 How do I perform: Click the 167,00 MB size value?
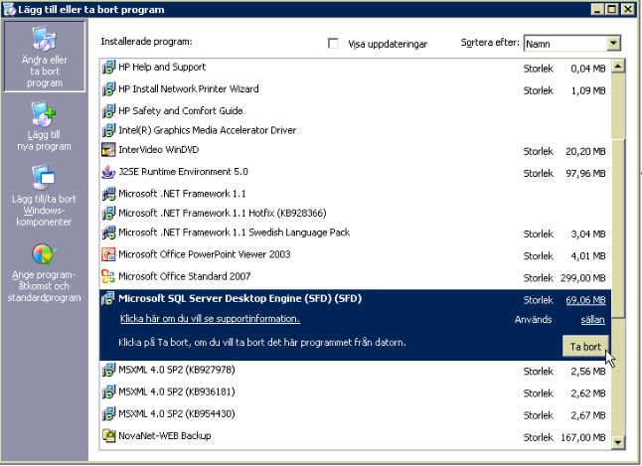tap(583, 438)
